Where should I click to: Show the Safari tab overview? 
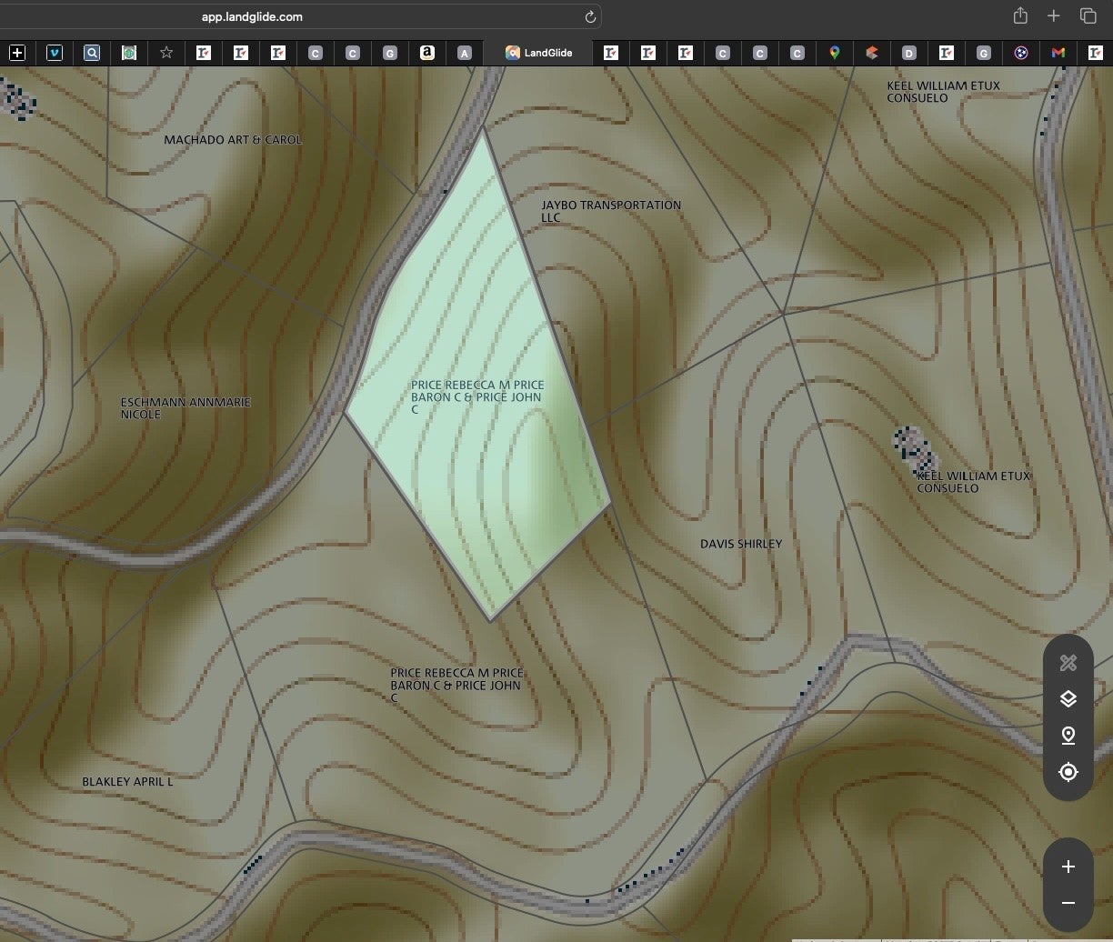click(1088, 16)
